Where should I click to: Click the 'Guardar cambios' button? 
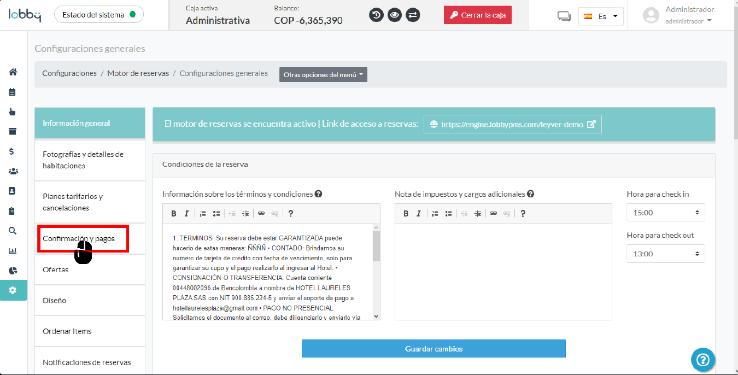pyautogui.click(x=434, y=349)
